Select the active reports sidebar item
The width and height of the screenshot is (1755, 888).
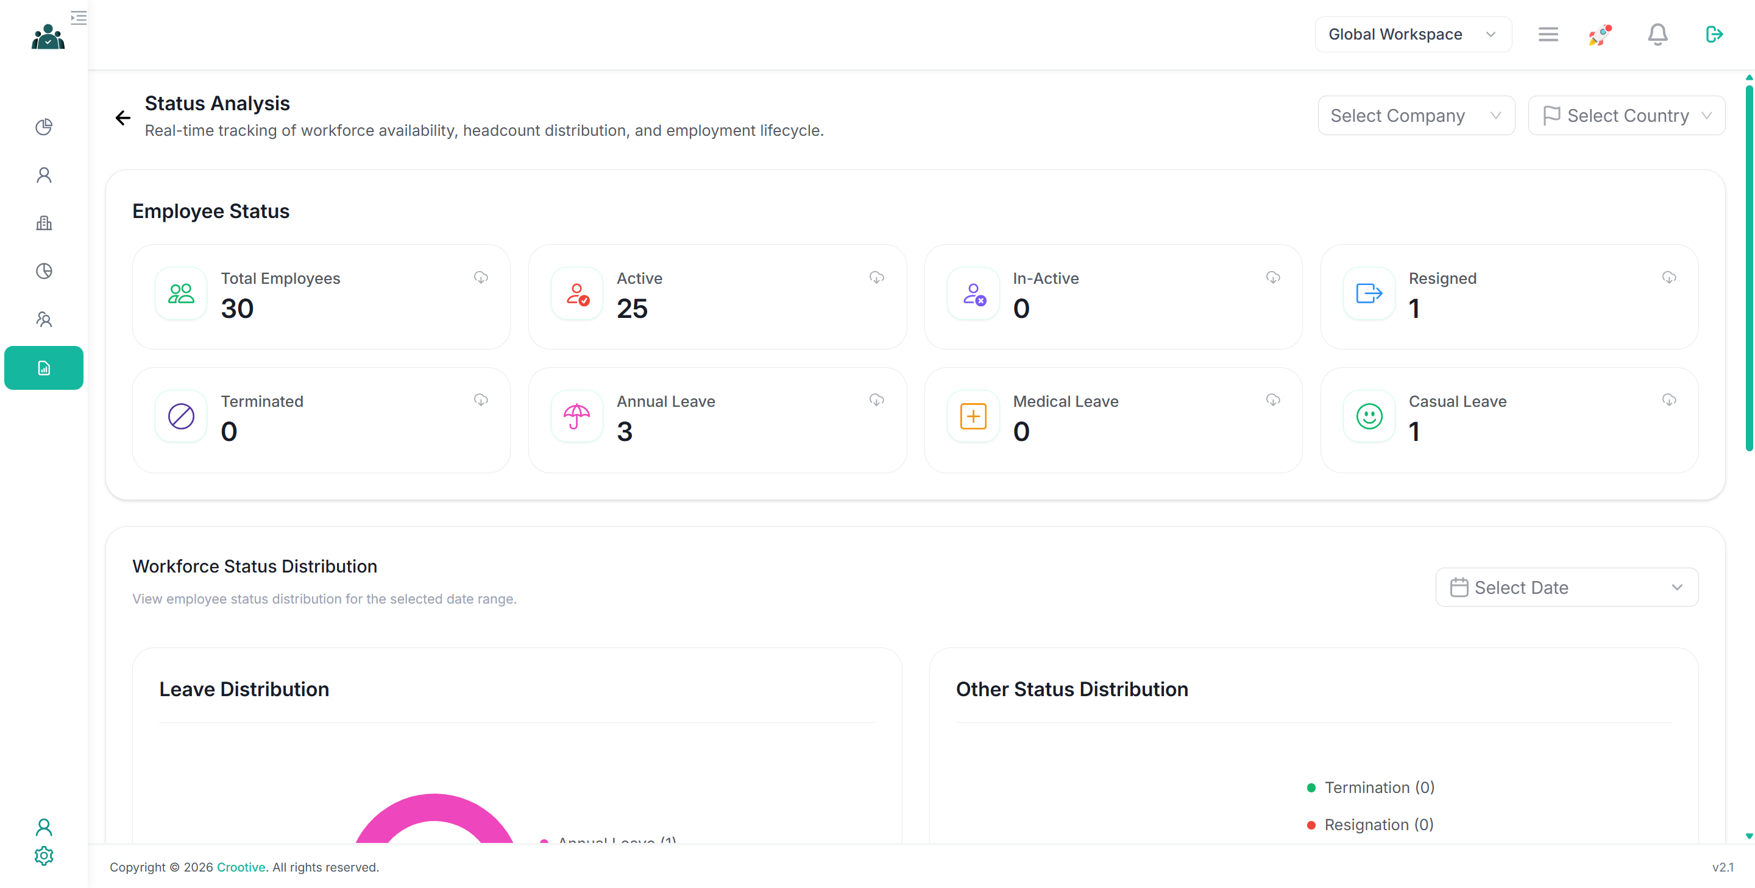coord(44,368)
